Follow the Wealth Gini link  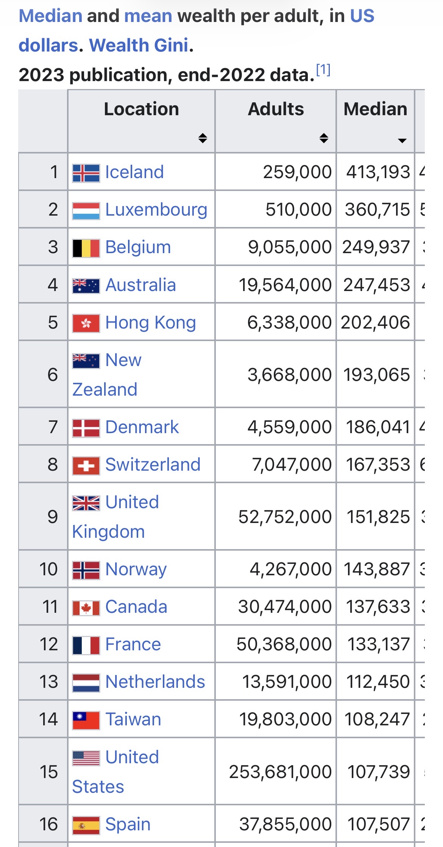[x=139, y=45]
